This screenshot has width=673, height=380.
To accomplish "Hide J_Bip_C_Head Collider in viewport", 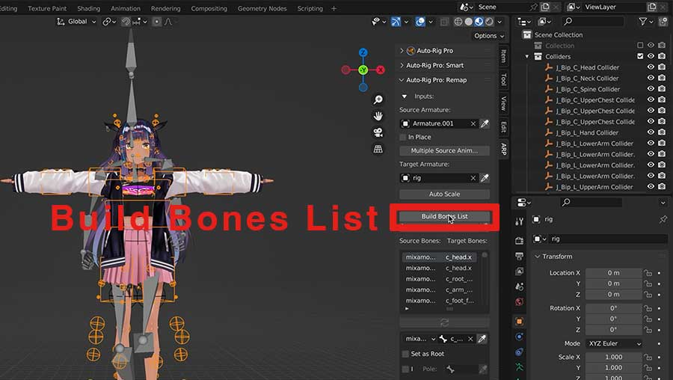I will [651, 67].
